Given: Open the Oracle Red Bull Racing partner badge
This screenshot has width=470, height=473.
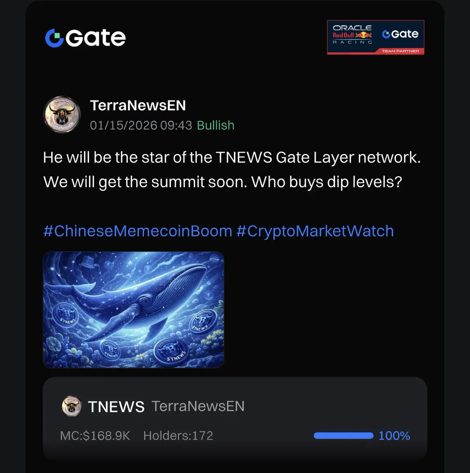Looking at the screenshot, I should coord(375,37).
